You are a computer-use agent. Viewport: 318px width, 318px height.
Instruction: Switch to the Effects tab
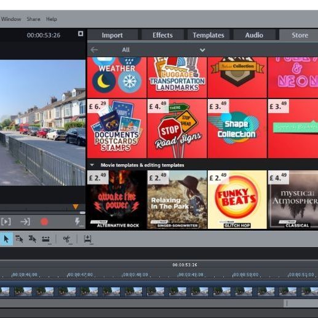(162, 35)
